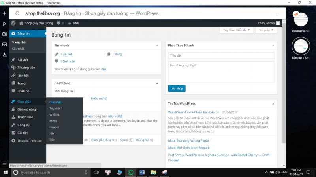Open the player icon in browser sidebar
Viewport: 316px width, 177px height.
pos(4,24)
